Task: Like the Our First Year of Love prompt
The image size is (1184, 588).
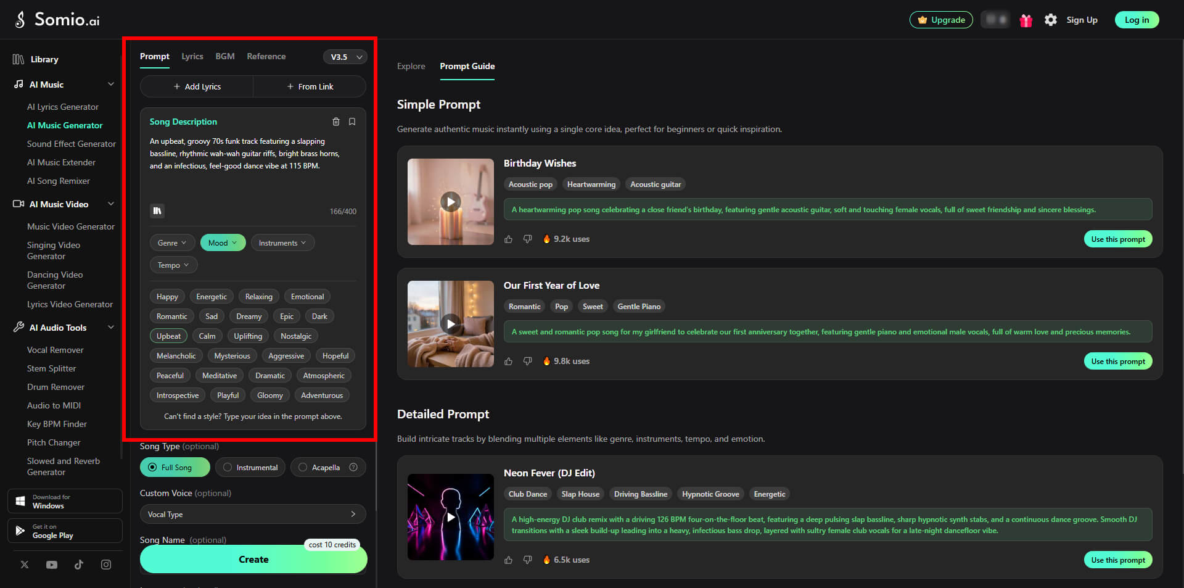Action: 508,361
